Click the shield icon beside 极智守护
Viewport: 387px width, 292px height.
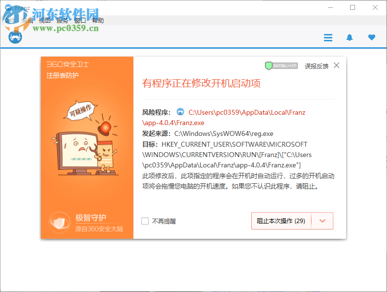[x=60, y=223]
